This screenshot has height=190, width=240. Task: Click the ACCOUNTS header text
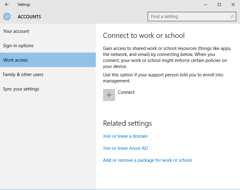[29, 17]
